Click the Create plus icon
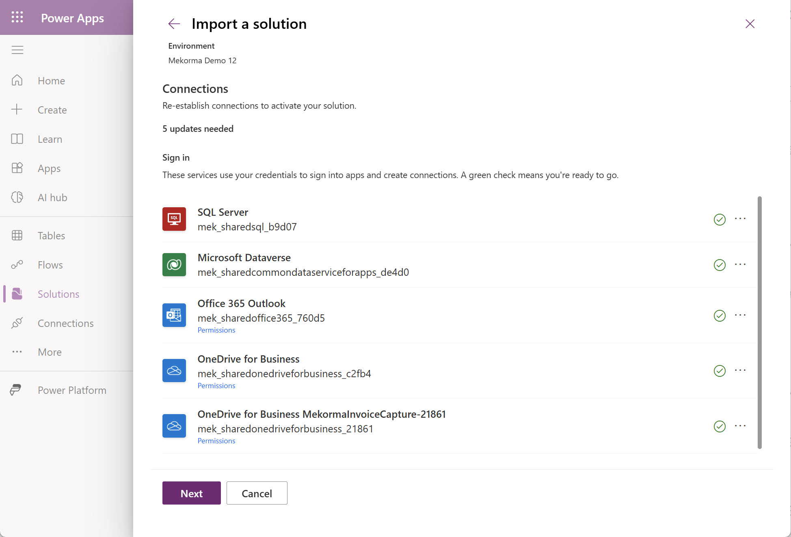The image size is (791, 537). 17,110
